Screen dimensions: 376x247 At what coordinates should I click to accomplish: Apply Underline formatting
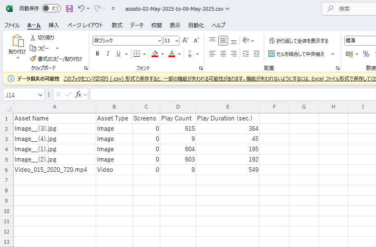[x=118, y=54]
